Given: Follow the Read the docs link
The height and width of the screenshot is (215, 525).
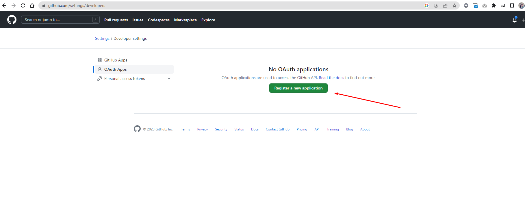Looking at the screenshot, I should click(331, 78).
